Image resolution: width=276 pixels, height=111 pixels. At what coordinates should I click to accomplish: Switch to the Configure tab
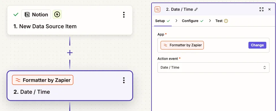tap(192, 21)
